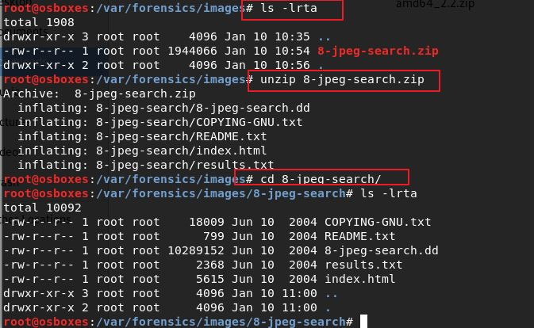534x328 pixels.
Task: Click README.txt in the final file listing
Action: [359, 236]
